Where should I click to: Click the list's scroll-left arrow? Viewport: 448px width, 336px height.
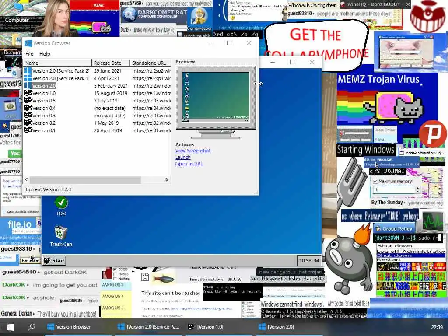click(x=27, y=180)
